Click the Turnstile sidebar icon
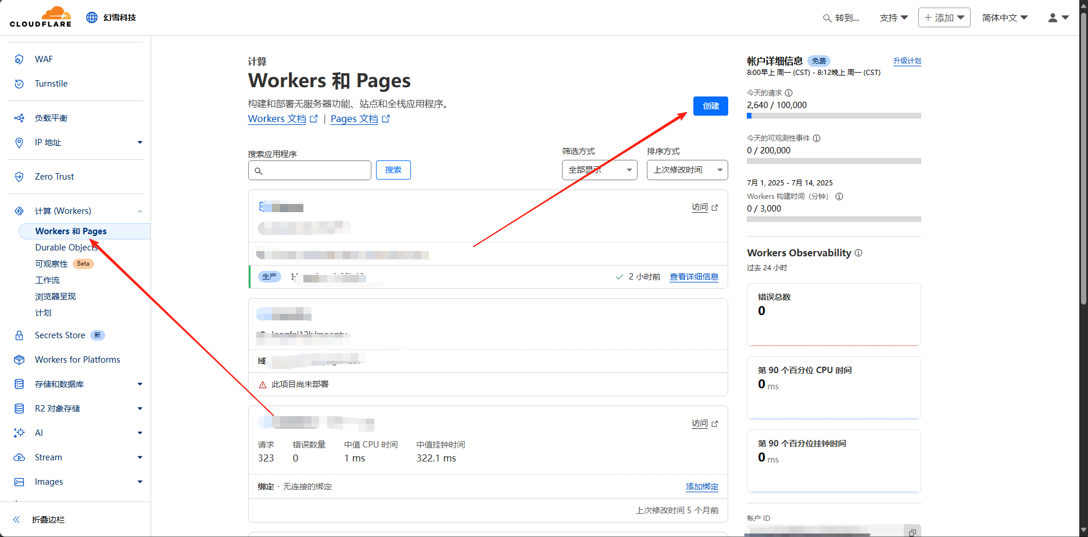The image size is (1088, 537). pos(19,84)
